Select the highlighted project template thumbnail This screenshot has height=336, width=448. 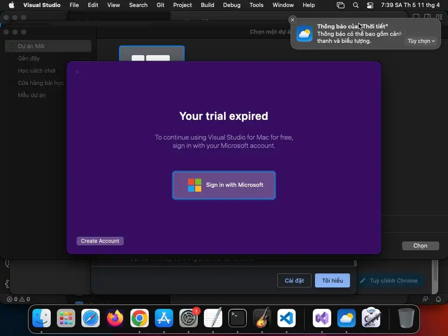click(x=152, y=53)
